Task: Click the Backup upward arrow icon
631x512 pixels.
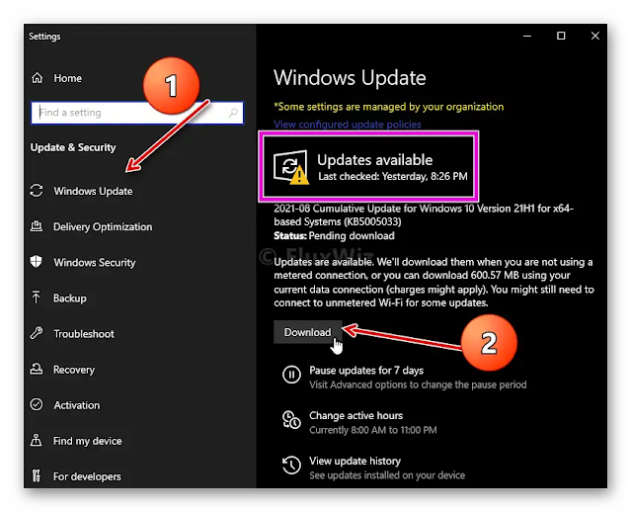Action: coord(36,298)
